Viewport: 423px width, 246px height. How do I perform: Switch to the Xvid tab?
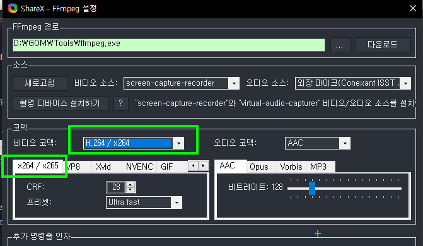[107, 167]
